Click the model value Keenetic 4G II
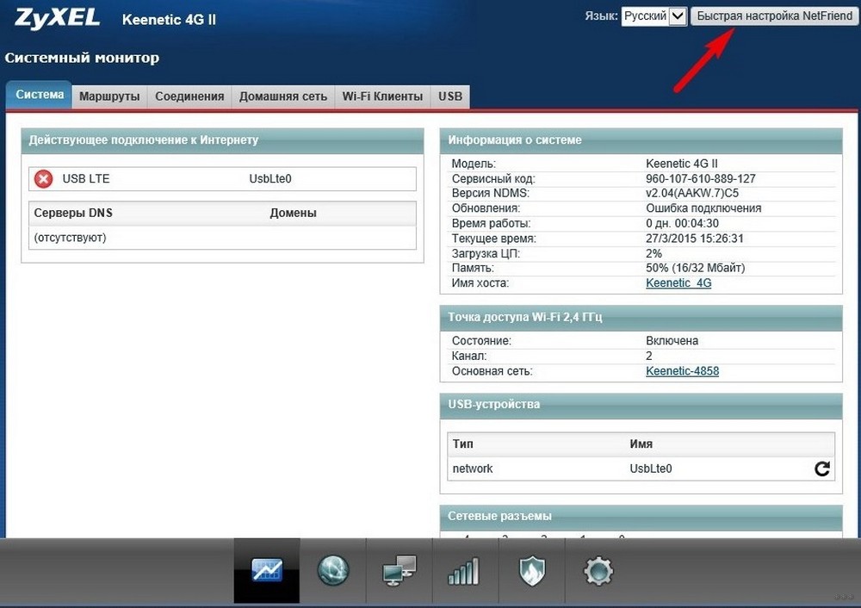Image resolution: width=861 pixels, height=608 pixels. point(681,164)
